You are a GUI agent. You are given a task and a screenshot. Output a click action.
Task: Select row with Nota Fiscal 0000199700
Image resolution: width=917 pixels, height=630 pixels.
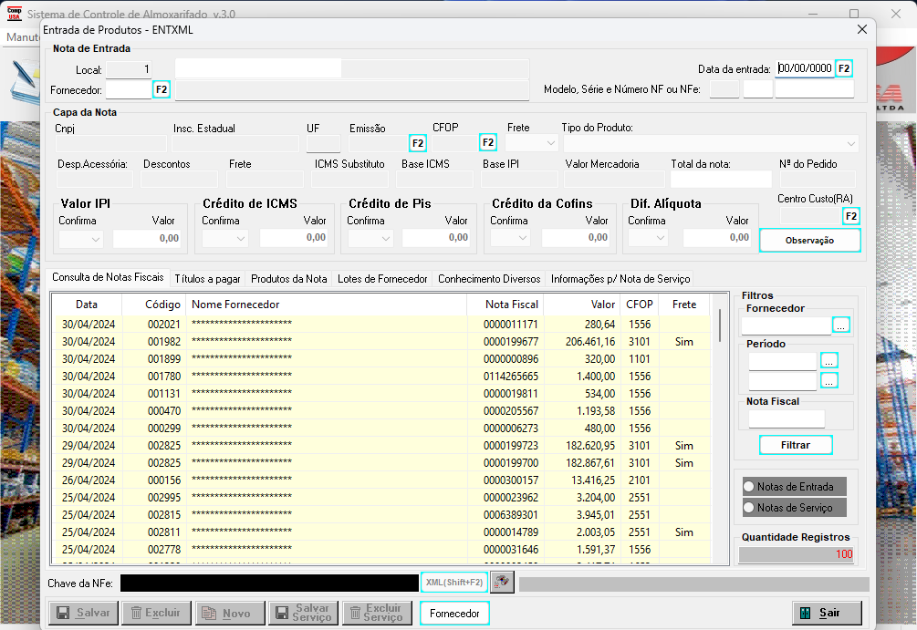coord(381,463)
